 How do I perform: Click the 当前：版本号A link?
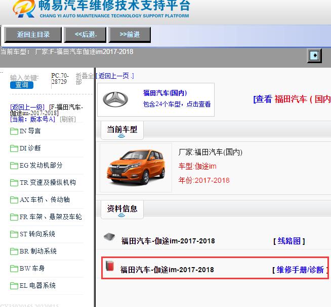[x=33, y=119]
